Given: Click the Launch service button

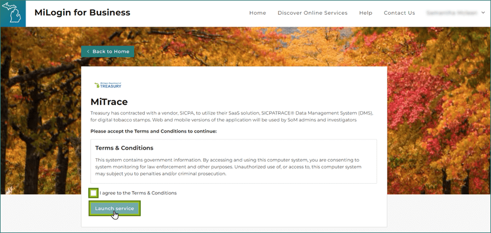Looking at the screenshot, I should [x=115, y=208].
